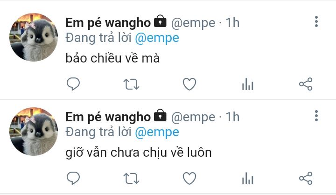The width and height of the screenshot is (336, 195).
Task: Open more options menu for second tweet
Action: (x=316, y=116)
